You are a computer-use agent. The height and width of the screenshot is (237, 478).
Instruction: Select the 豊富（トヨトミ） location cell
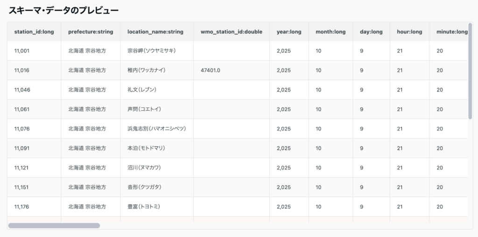coord(143,207)
